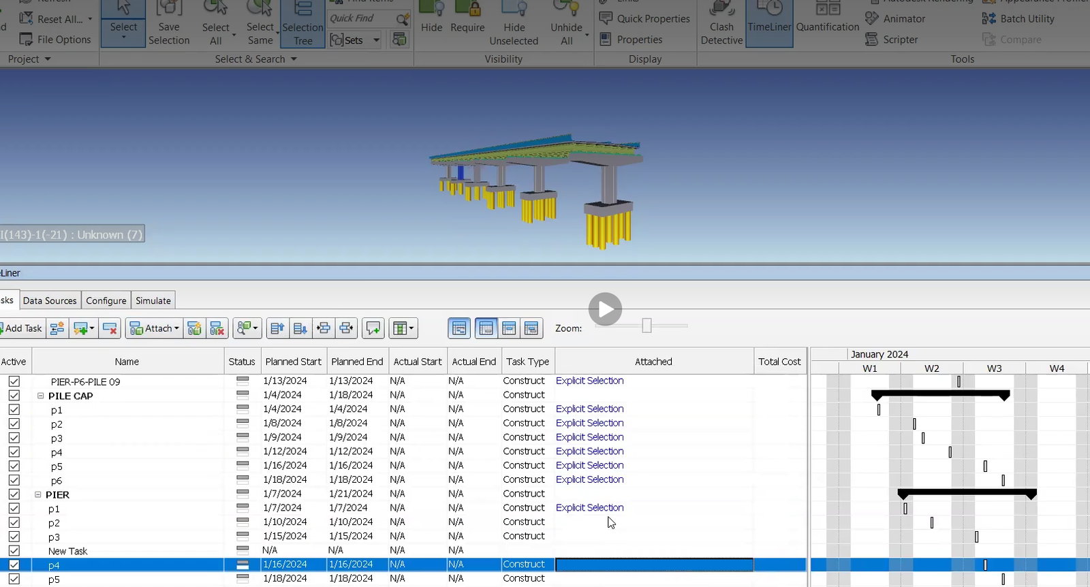Click Show Planned Dates Gantt icon
The image size is (1090, 587).
pyautogui.click(x=486, y=328)
